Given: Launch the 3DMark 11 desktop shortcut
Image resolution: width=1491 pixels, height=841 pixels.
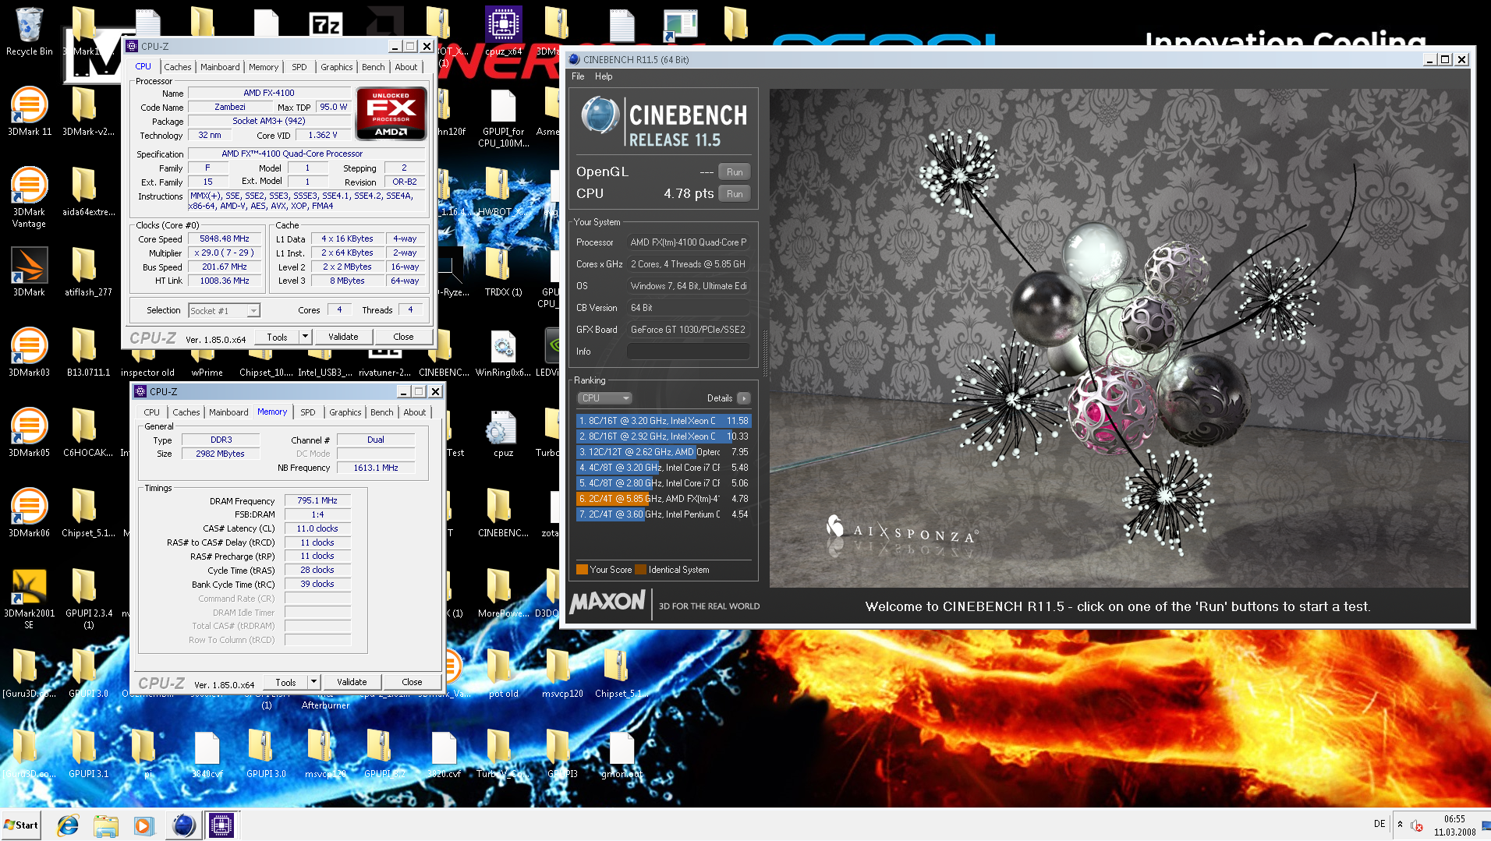Looking at the screenshot, I should click(x=29, y=111).
